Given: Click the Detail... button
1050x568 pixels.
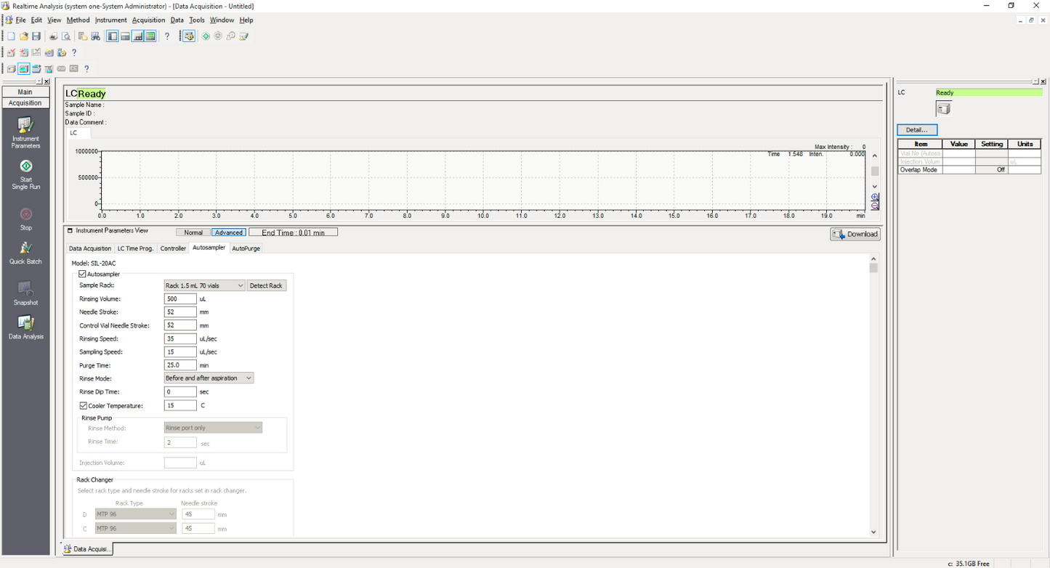Looking at the screenshot, I should (x=917, y=130).
